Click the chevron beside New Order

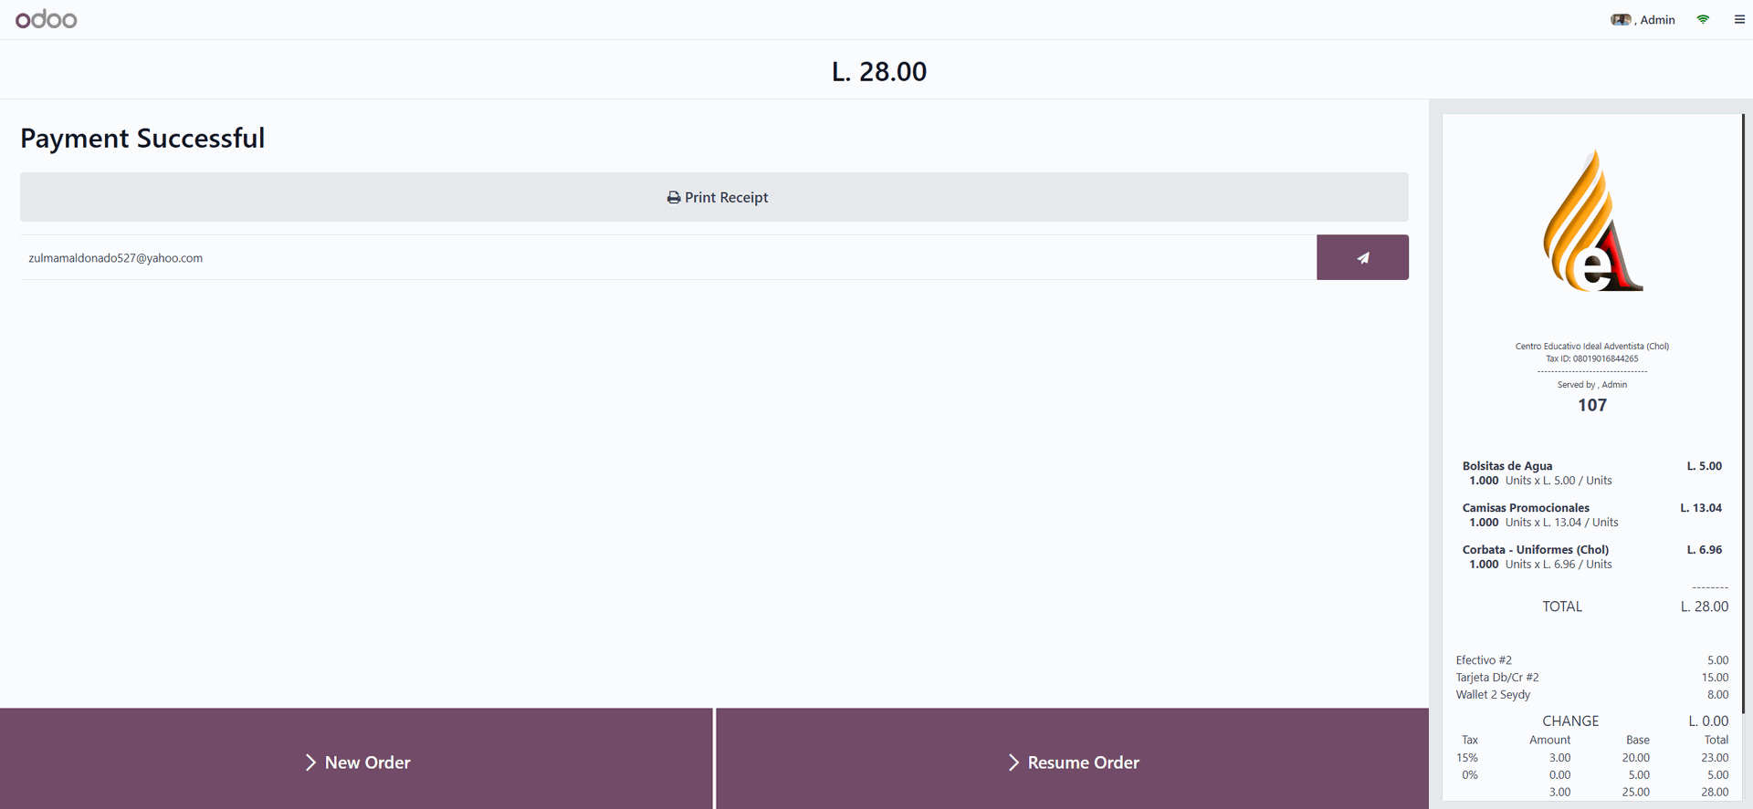[310, 762]
